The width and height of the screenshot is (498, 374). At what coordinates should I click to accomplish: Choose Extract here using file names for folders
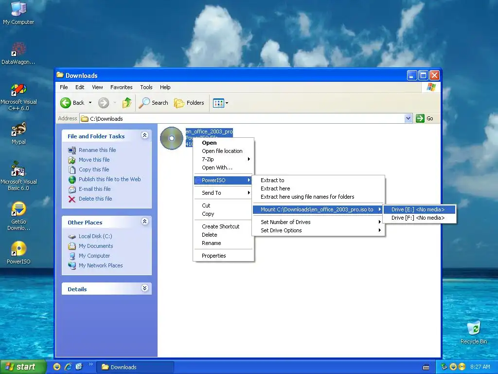click(318, 197)
